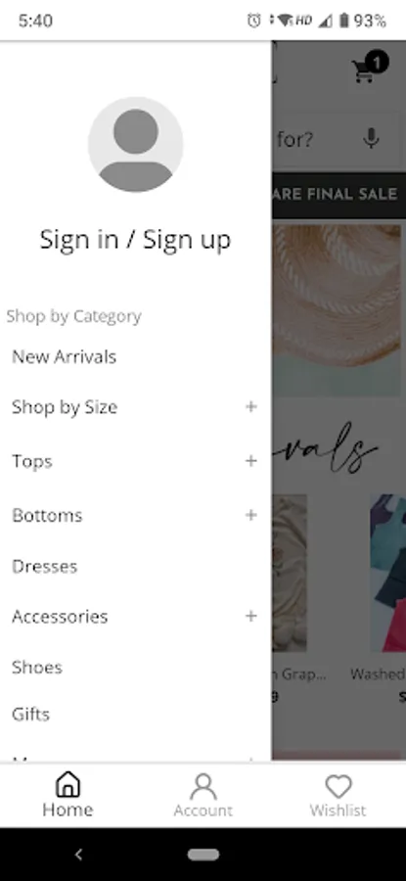The height and width of the screenshot is (881, 406).
Task: Open the Gifts category
Action: coord(31,715)
